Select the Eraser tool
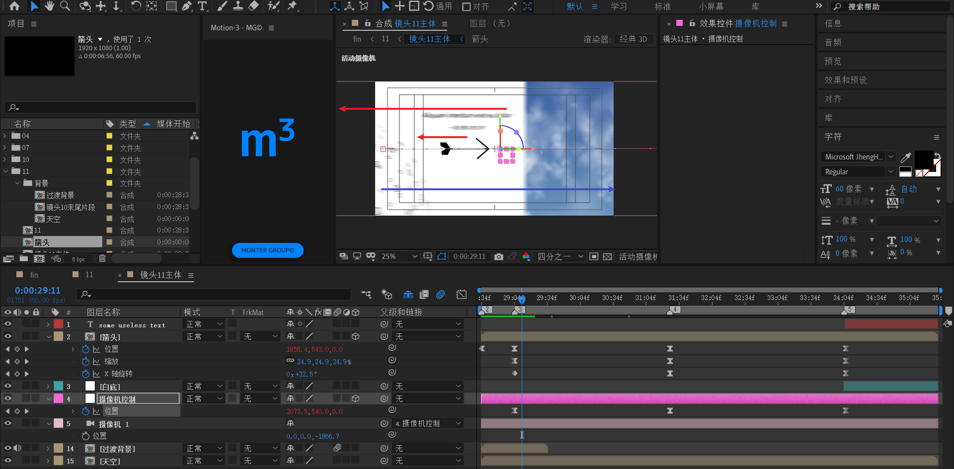This screenshot has height=469, width=954. (253, 6)
